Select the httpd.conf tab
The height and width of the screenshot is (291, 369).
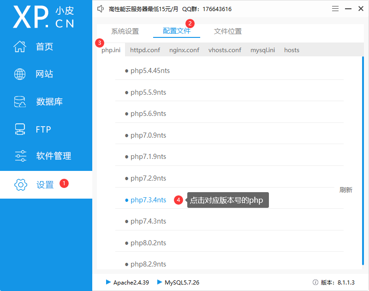(x=145, y=50)
